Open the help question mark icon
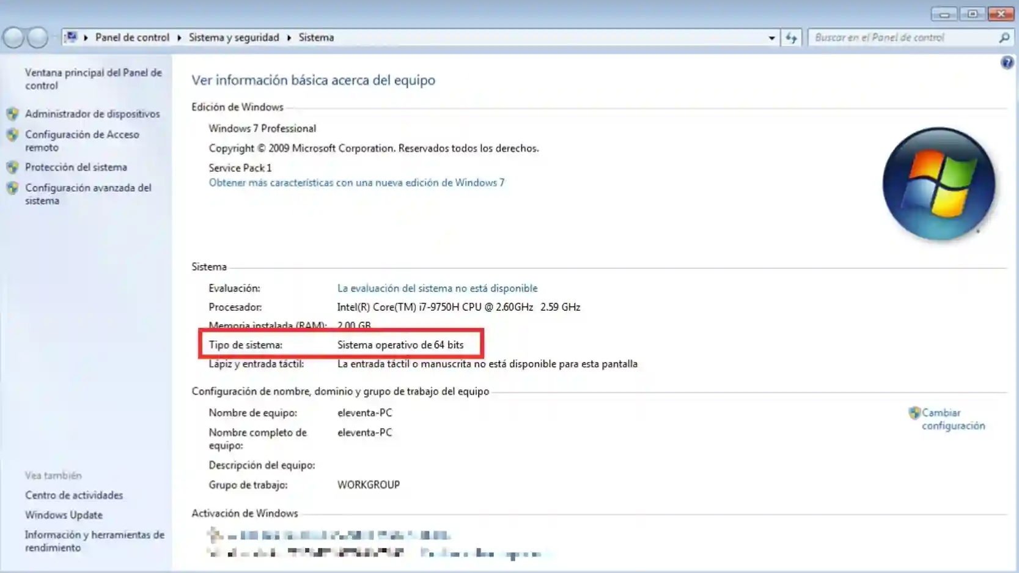 tap(1007, 62)
